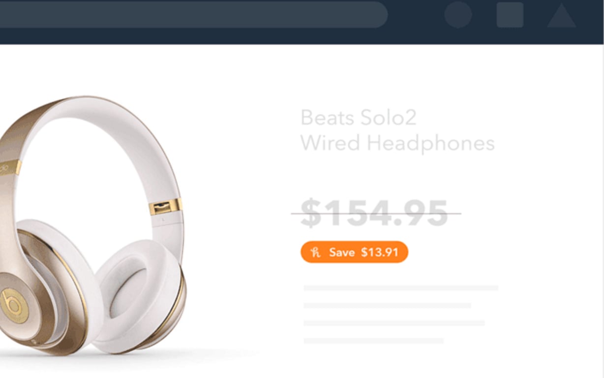Focus the rounded search bar in header

pos(194,14)
